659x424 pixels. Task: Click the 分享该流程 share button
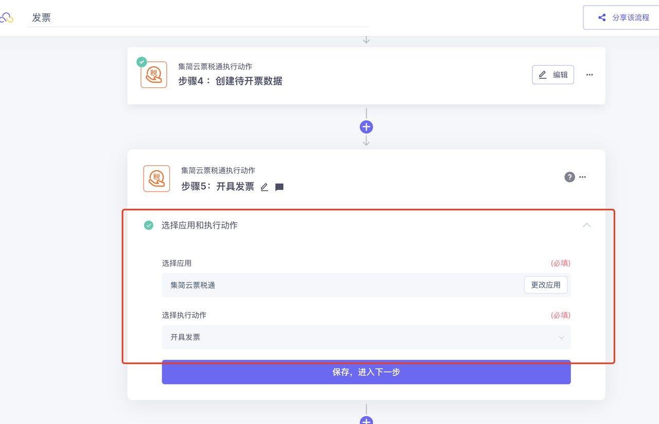(621, 17)
